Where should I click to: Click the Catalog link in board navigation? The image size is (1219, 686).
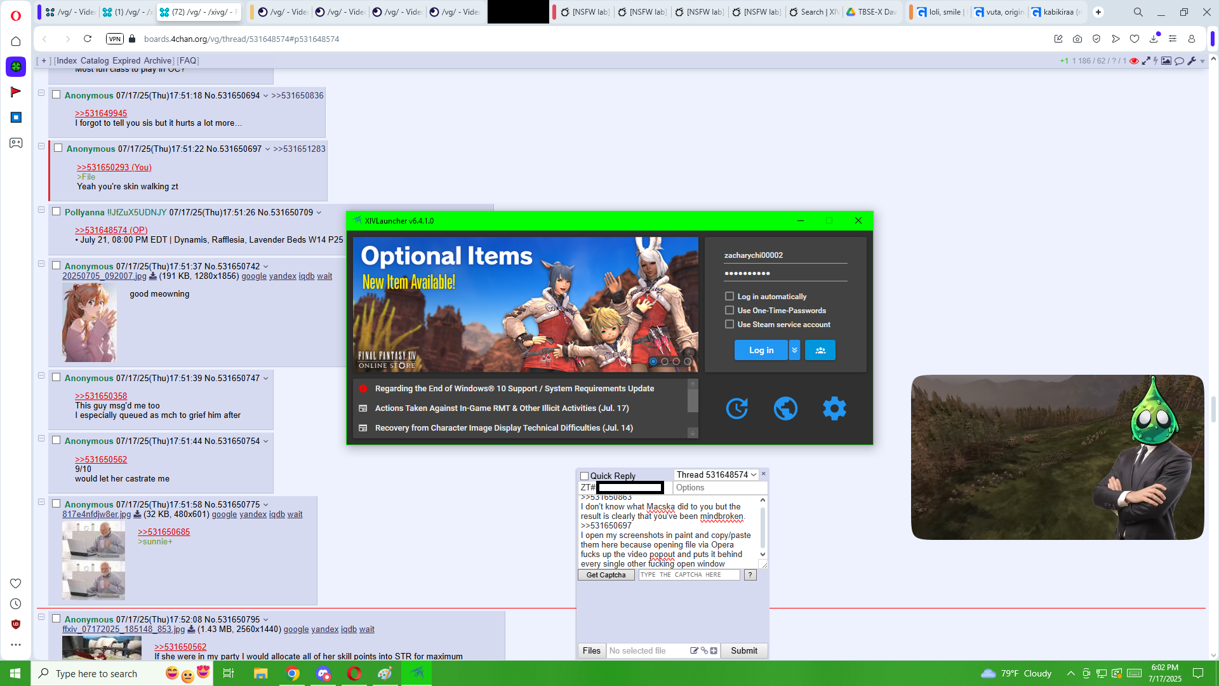tap(95, 61)
